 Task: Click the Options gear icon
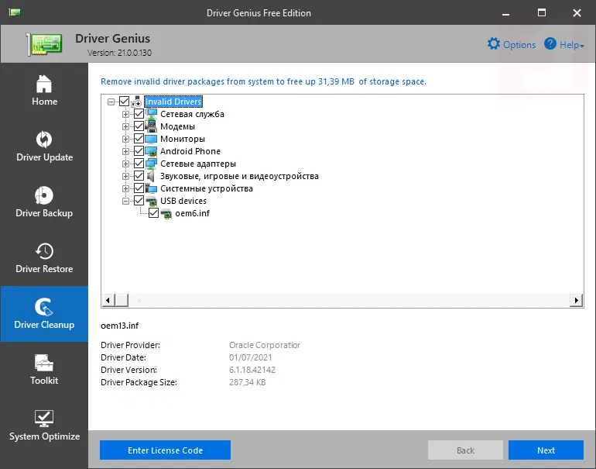(x=493, y=44)
